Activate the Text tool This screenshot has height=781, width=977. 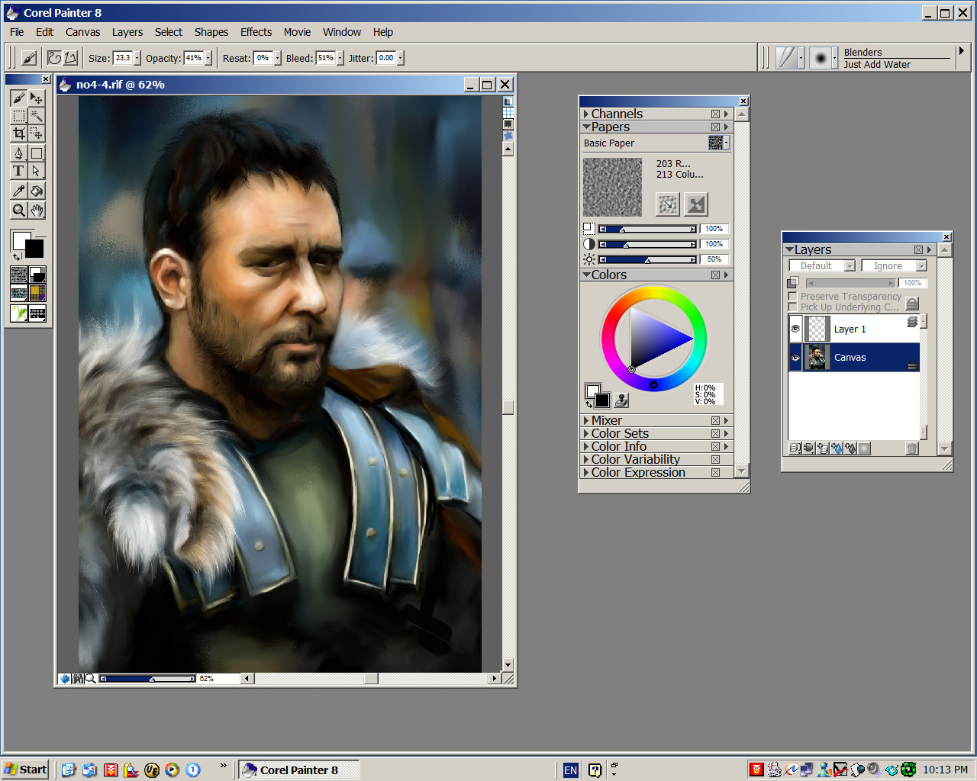[x=19, y=171]
